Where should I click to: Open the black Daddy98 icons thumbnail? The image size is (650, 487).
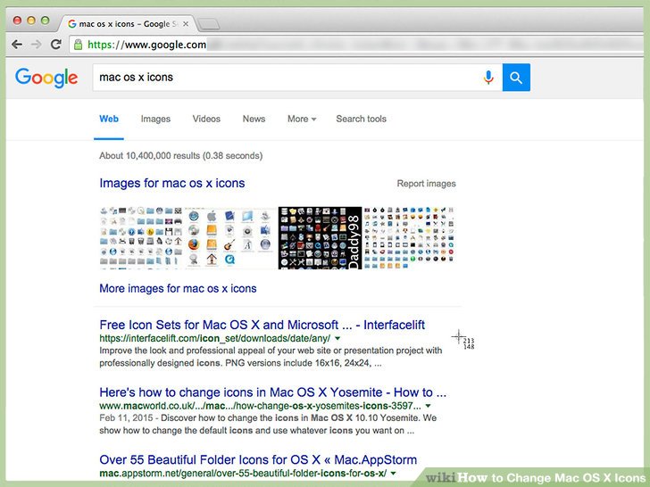[x=320, y=237]
